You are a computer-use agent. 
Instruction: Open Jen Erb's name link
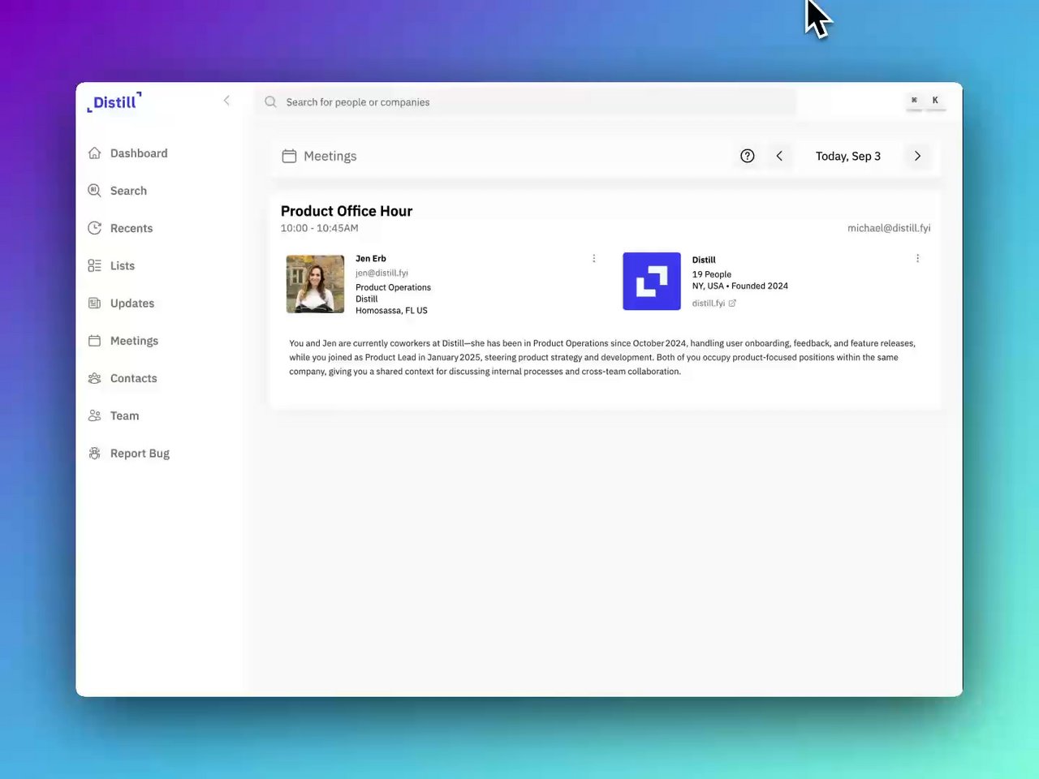[371, 259]
